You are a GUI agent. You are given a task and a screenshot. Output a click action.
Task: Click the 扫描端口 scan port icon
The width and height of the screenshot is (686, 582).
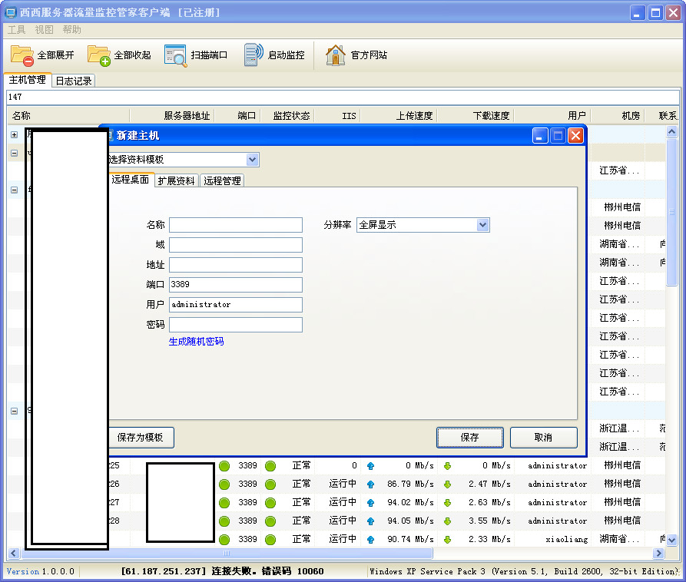pyautogui.click(x=176, y=55)
